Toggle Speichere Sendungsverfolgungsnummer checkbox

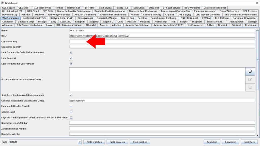[71, 95]
